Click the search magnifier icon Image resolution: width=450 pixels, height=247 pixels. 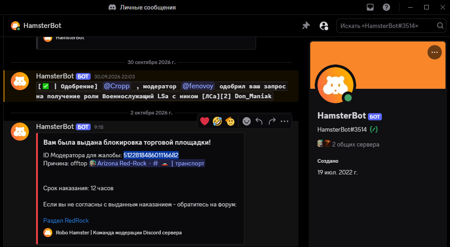click(440, 26)
